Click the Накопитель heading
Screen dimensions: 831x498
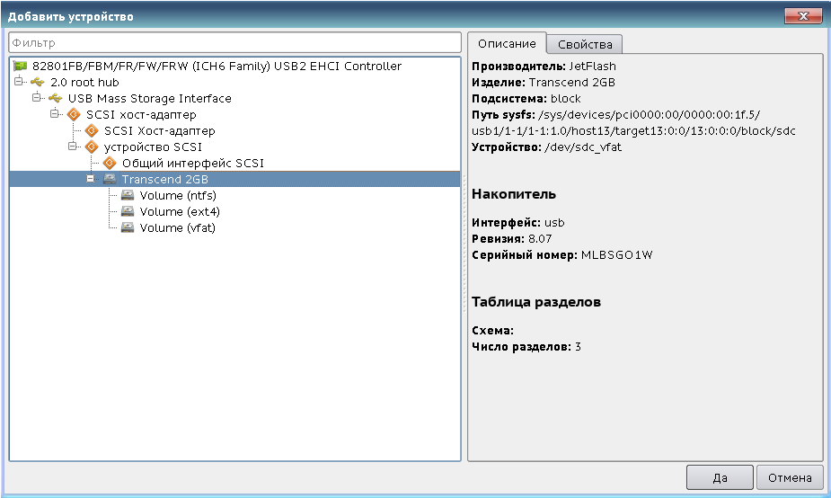[514, 194]
